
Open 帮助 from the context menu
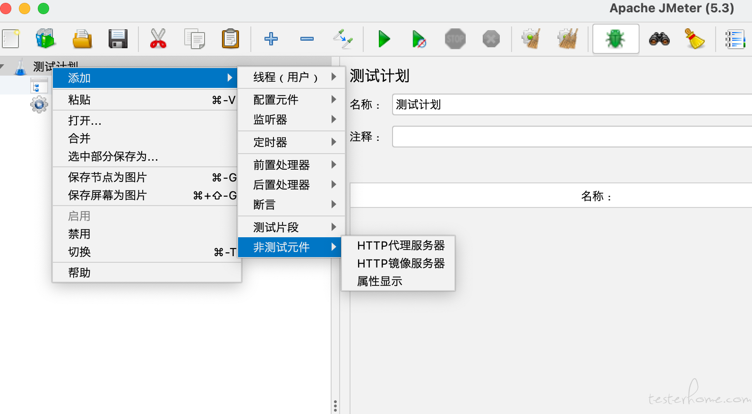(x=146, y=273)
